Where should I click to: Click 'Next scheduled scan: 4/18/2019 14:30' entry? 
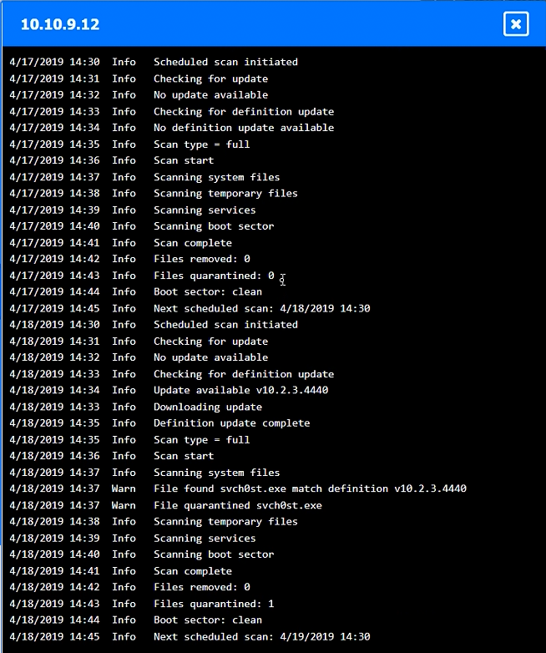(261, 308)
